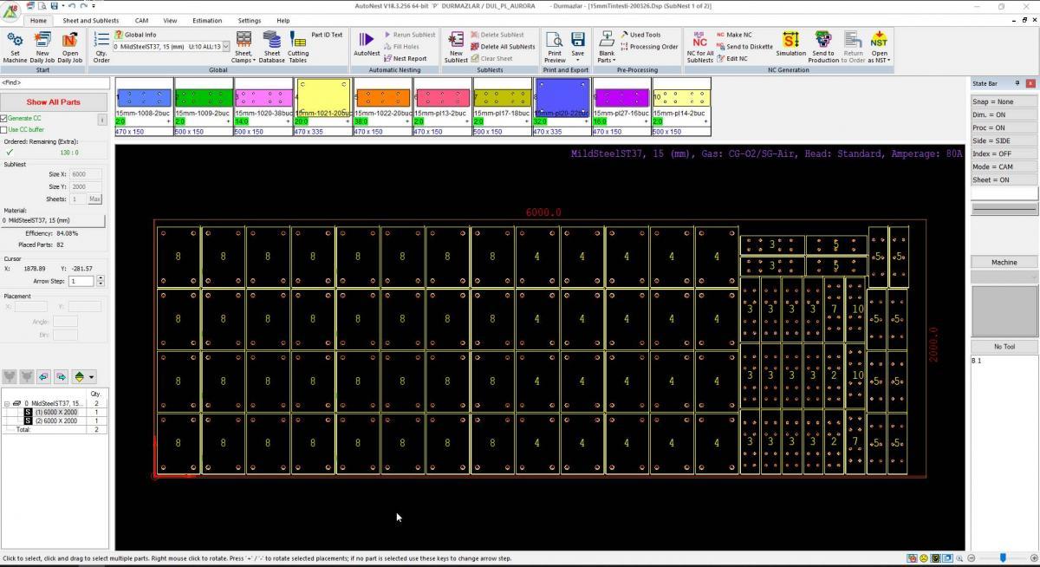
Task: Click the Show All Parts button
Action: [x=54, y=101]
